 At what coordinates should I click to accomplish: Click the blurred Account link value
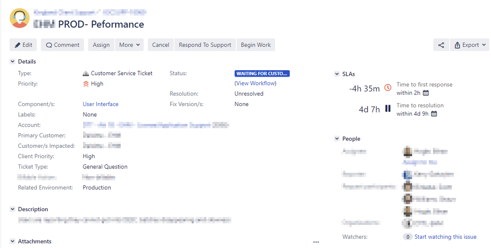click(156, 125)
